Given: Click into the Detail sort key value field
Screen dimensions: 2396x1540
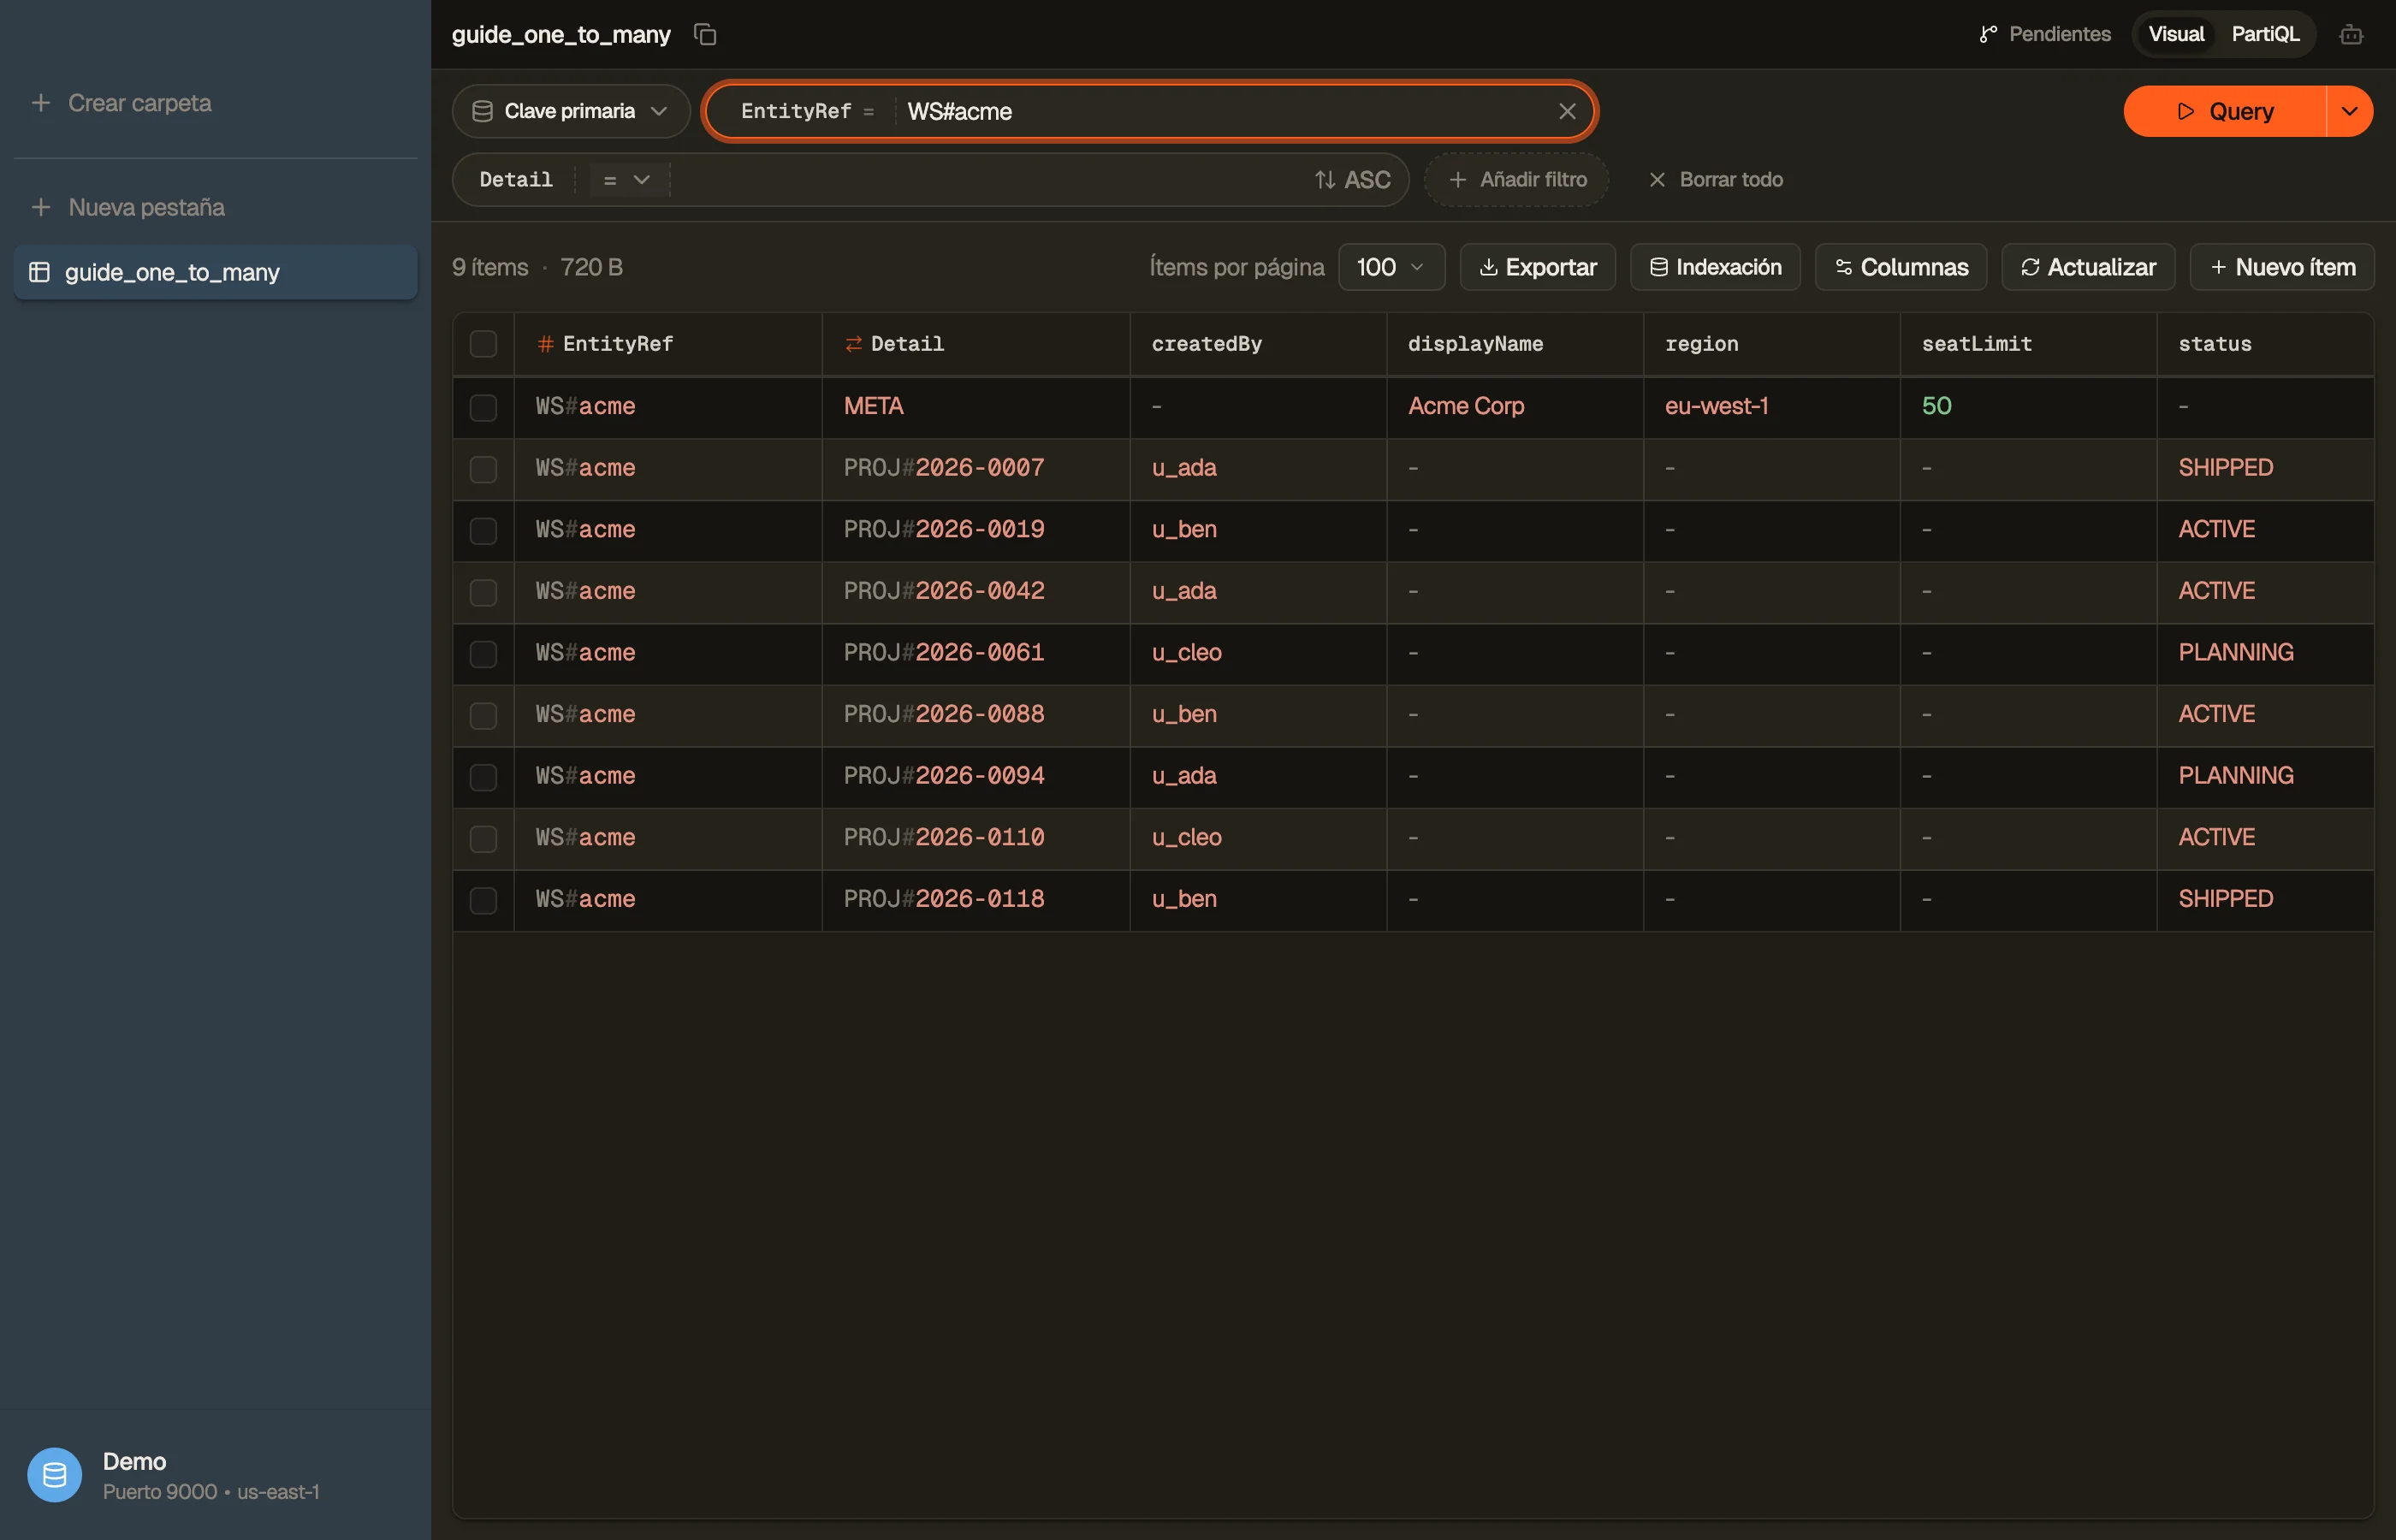Looking at the screenshot, I should pos(990,180).
